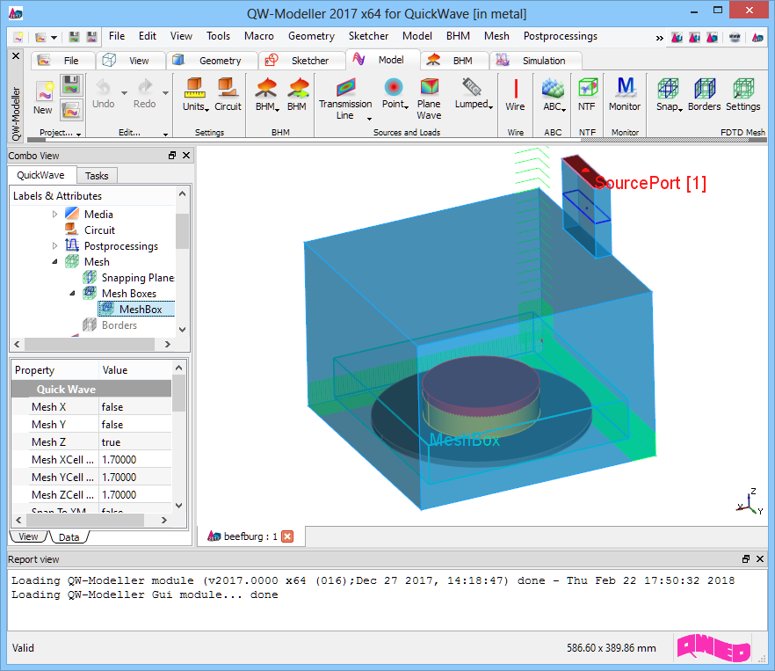This screenshot has height=671, width=775.
Task: Collapse the Mesh Boxes tree node
Action: click(72, 294)
